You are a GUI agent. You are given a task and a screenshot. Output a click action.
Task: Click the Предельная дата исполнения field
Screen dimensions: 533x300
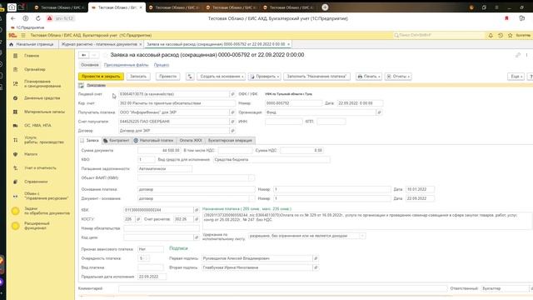point(152,277)
